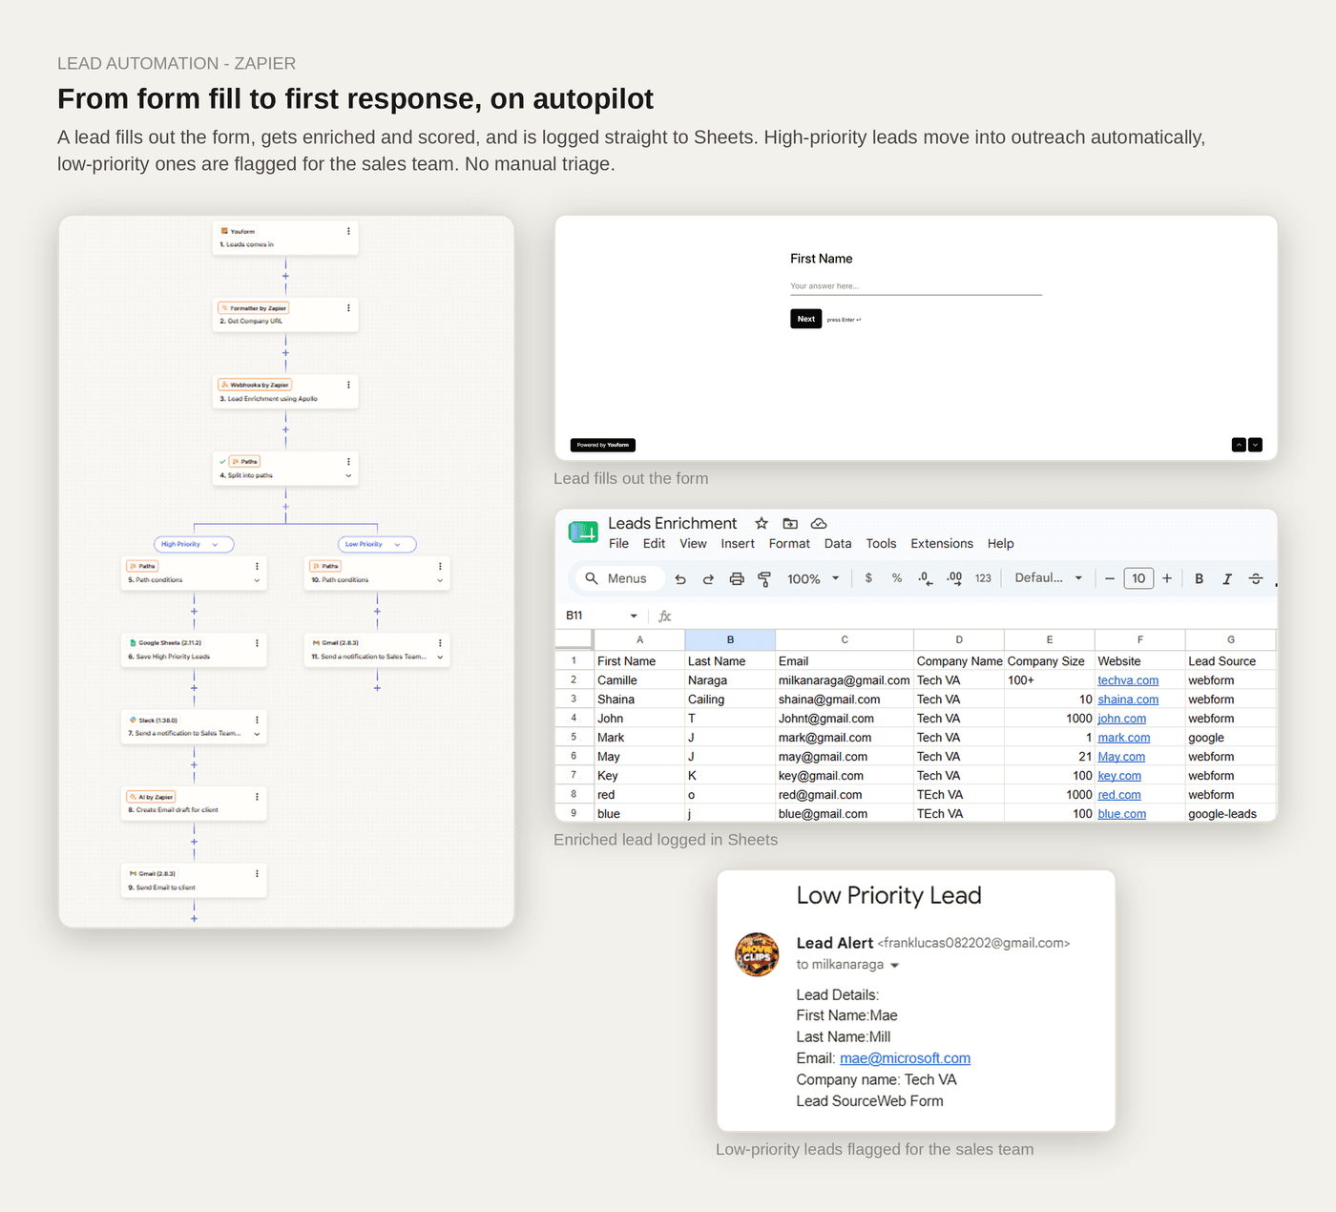Open the Data menu in Sheets

[838, 544]
